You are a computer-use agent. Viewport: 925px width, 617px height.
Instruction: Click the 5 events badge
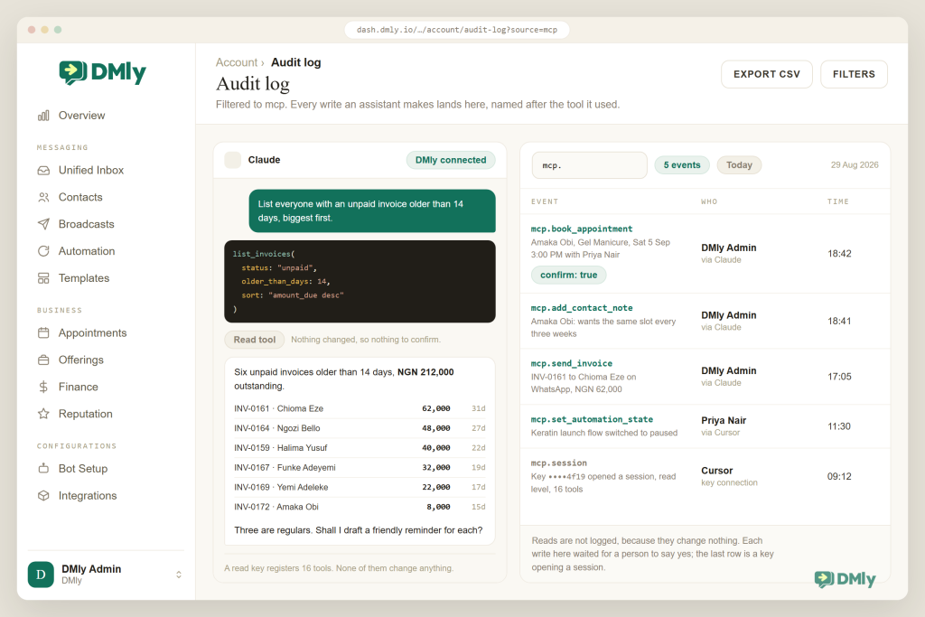682,165
